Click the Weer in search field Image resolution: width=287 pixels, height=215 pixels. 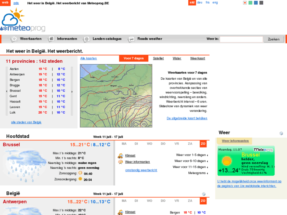coord(241,39)
